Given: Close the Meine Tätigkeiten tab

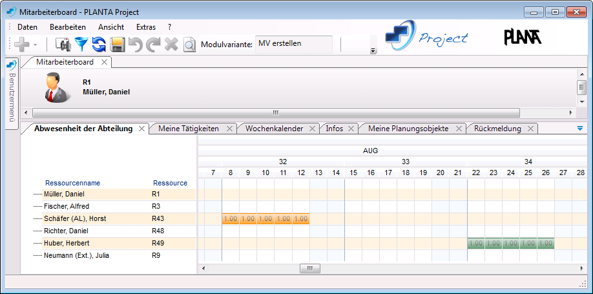Looking at the screenshot, I should pos(229,129).
